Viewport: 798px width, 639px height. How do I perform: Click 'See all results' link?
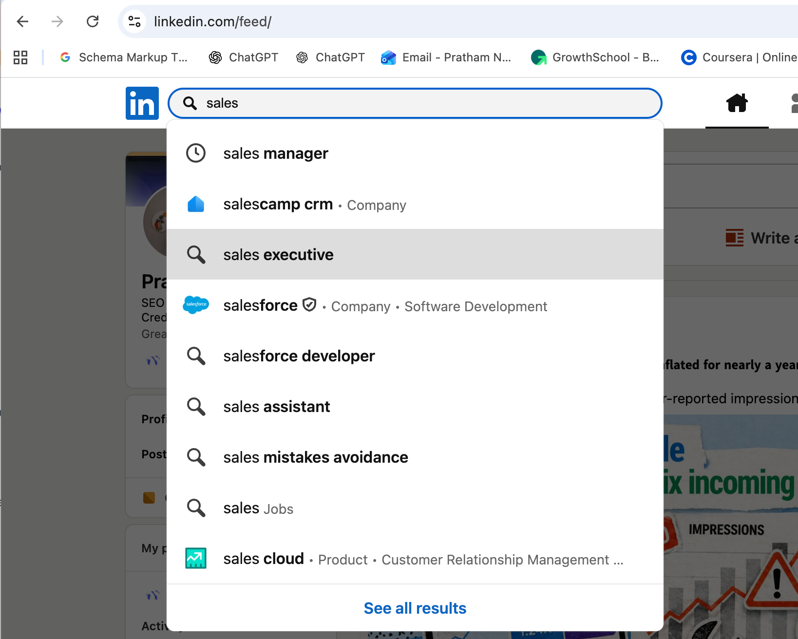point(415,608)
